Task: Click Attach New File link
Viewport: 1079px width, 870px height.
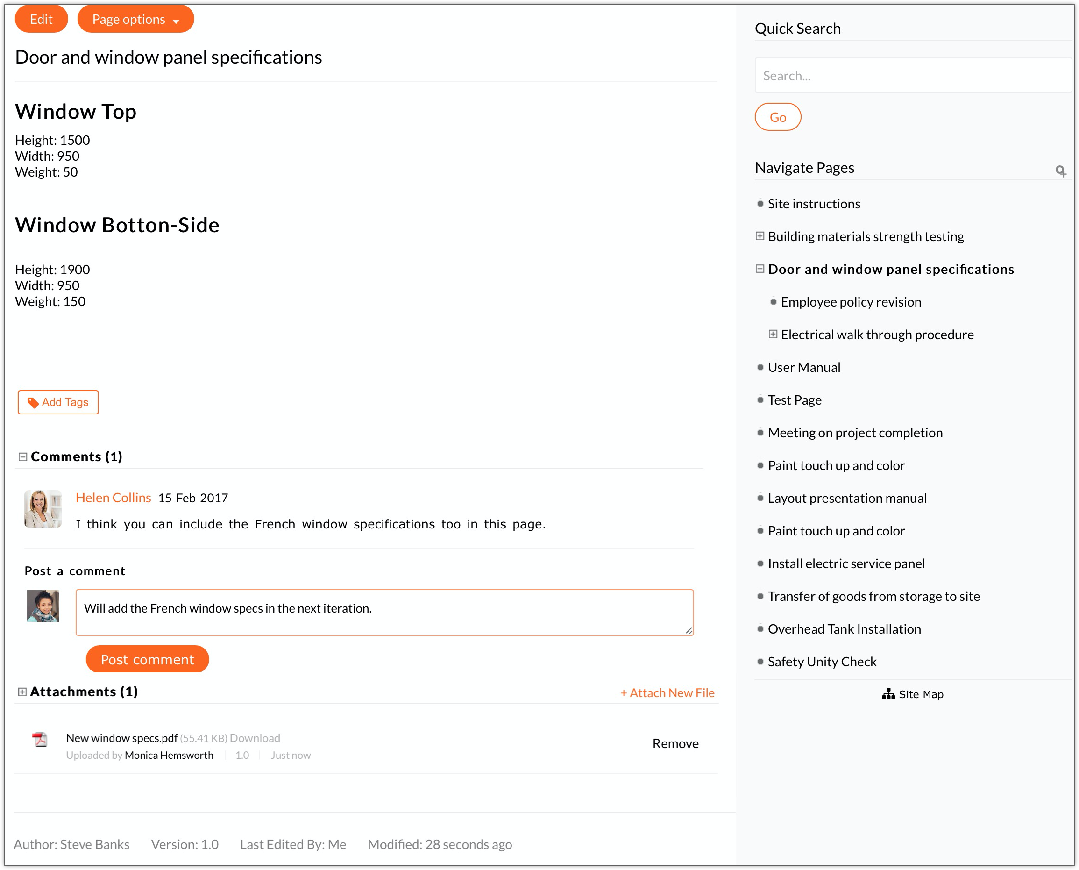Action: pyautogui.click(x=667, y=693)
